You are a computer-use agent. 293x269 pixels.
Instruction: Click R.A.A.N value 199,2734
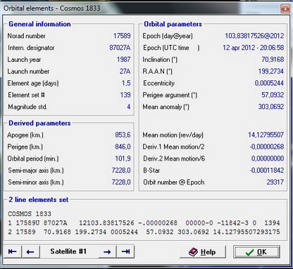pyautogui.click(x=271, y=71)
